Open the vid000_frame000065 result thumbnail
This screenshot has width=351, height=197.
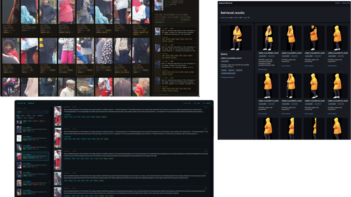[x=268, y=38]
